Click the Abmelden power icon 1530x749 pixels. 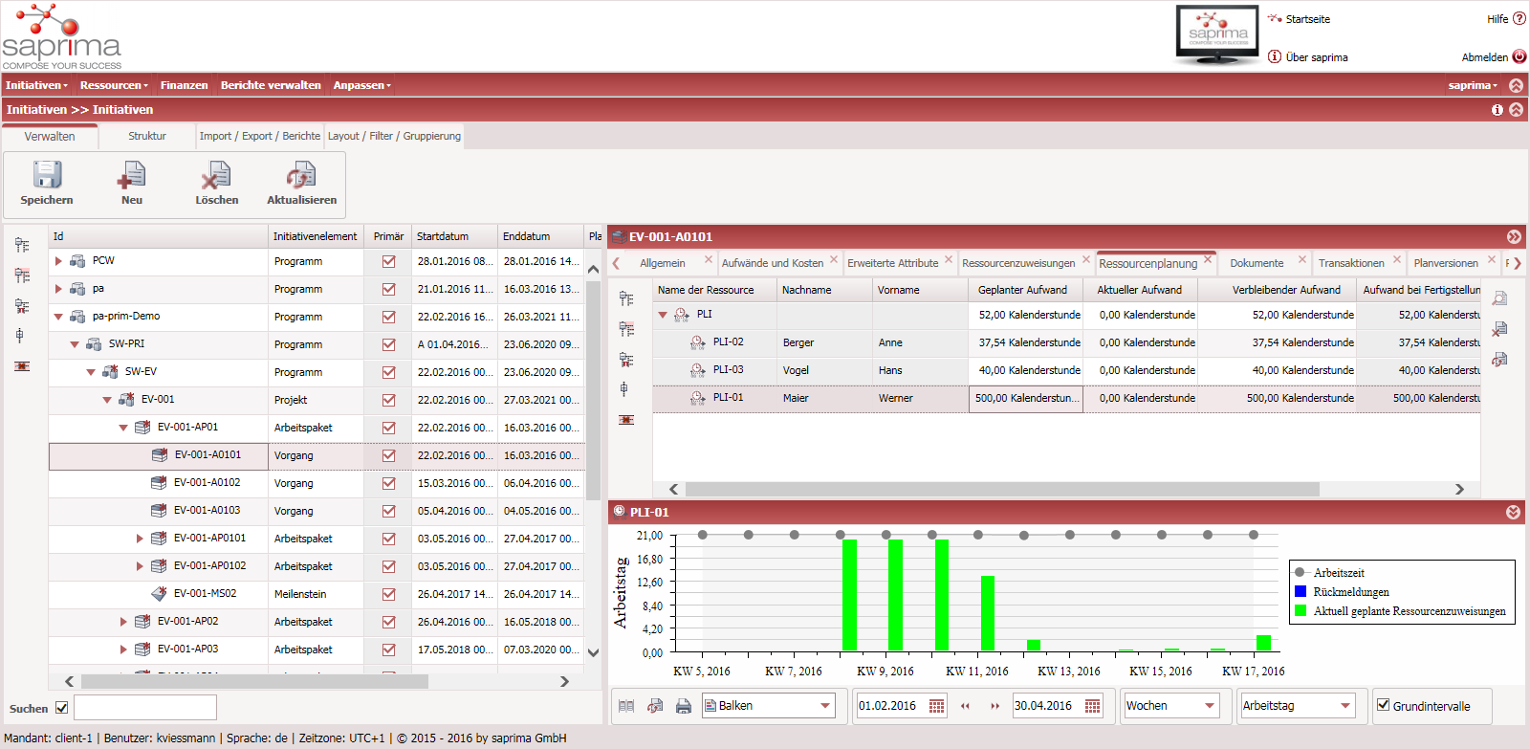click(x=1519, y=56)
